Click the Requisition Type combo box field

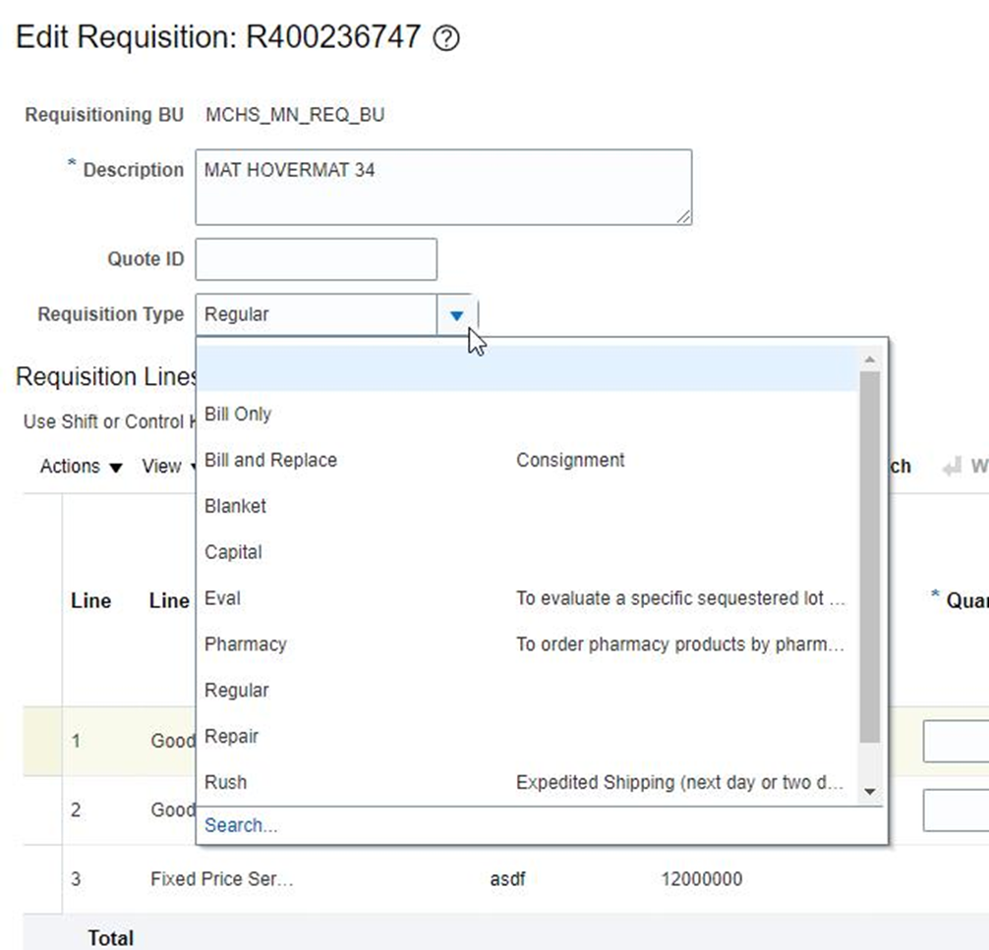coord(316,314)
